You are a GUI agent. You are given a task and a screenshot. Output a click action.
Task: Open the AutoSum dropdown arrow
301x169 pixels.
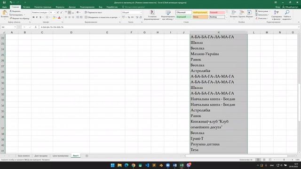click(269, 11)
